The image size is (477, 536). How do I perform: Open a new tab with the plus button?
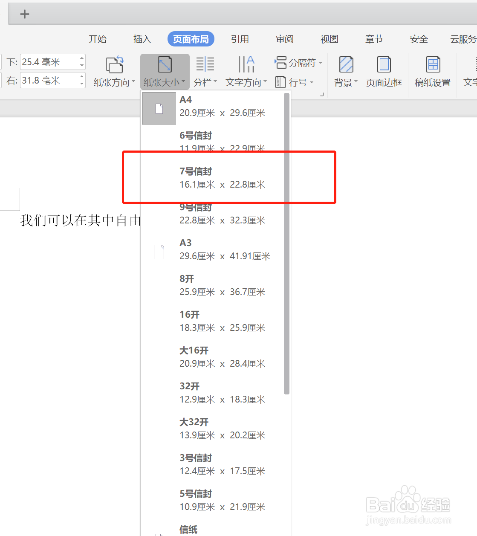coord(25,14)
